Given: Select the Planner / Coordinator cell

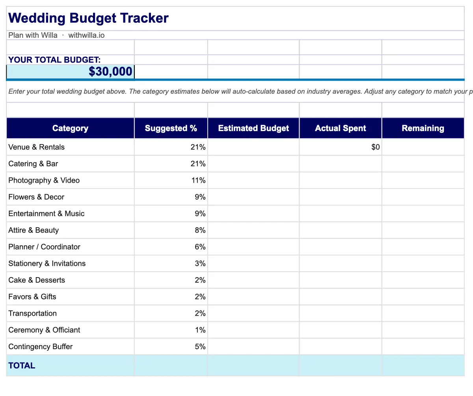Looking at the screenshot, I should (70, 247).
